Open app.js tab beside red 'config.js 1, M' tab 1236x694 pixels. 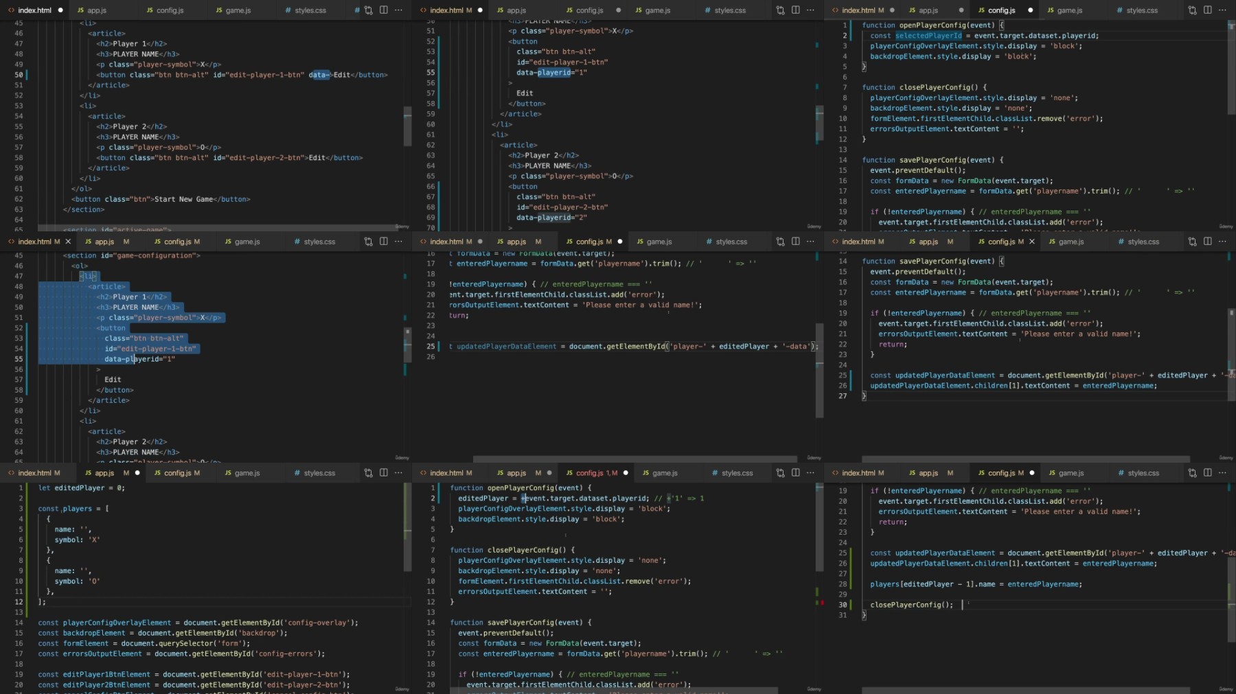pyautogui.click(x=516, y=473)
